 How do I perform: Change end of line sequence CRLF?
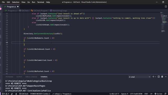coord(146,94)
